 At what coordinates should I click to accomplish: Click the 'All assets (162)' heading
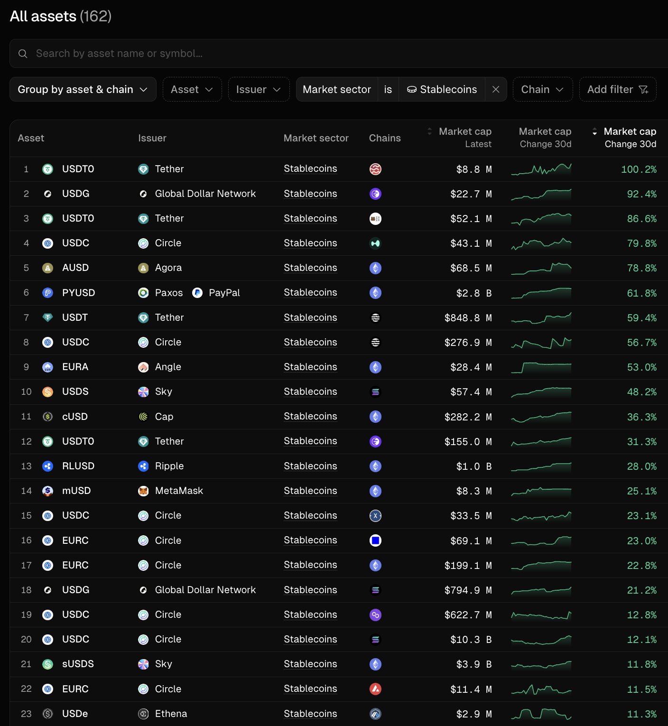point(61,16)
